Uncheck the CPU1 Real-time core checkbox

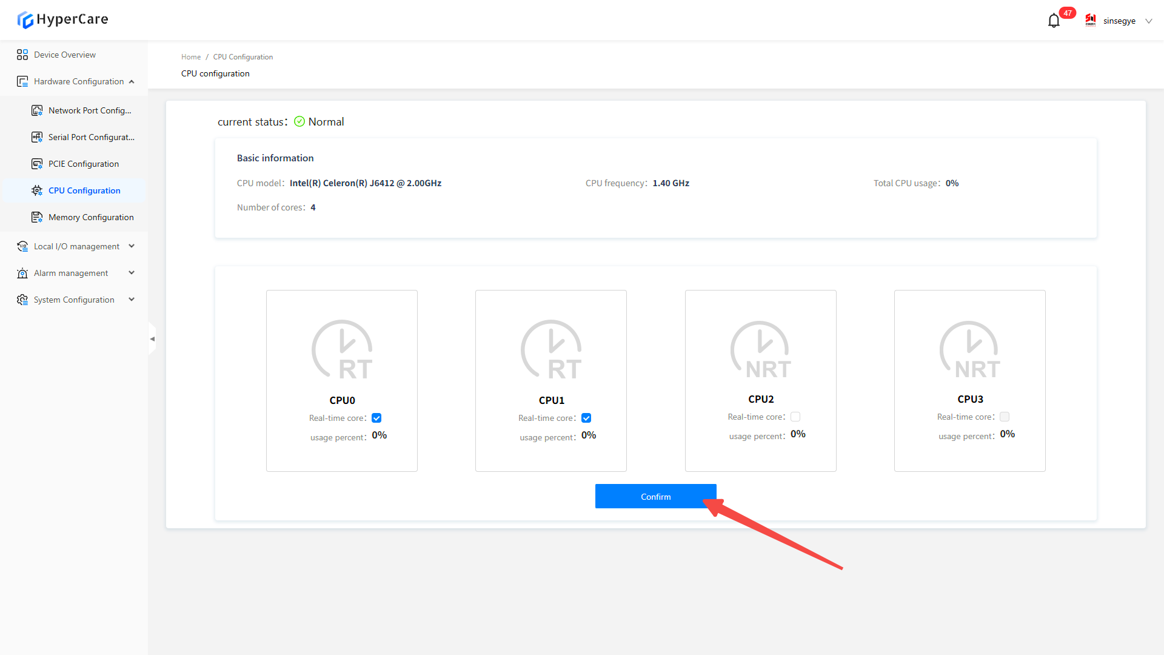[x=586, y=418]
